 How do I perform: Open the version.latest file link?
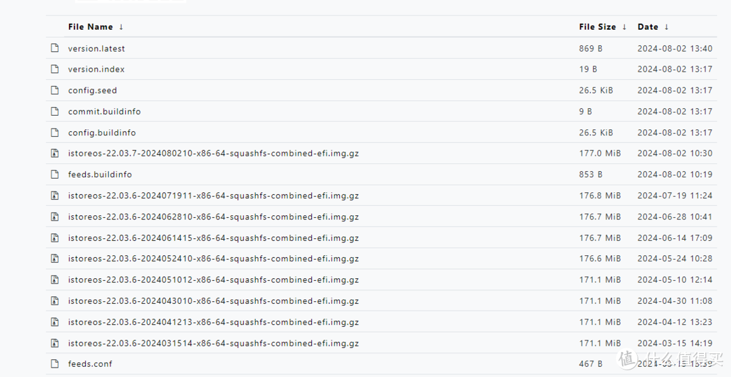pos(97,49)
